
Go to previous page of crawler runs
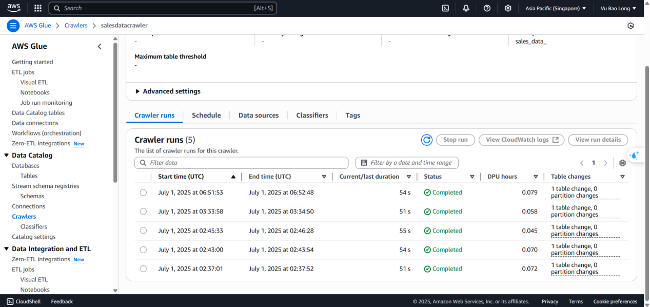point(582,163)
